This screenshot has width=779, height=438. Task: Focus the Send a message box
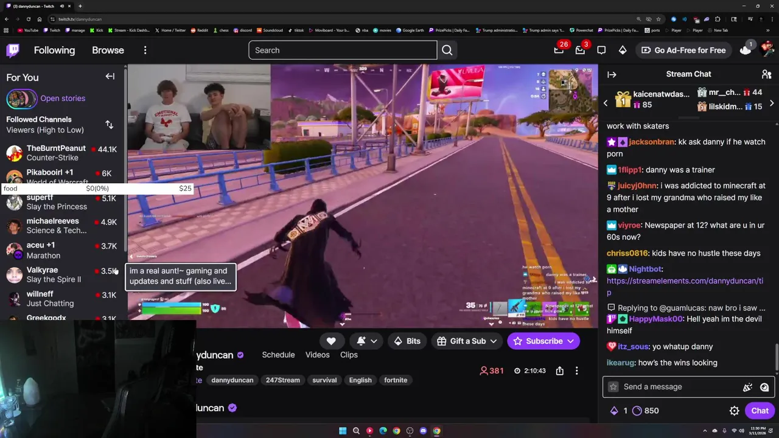pos(688,387)
